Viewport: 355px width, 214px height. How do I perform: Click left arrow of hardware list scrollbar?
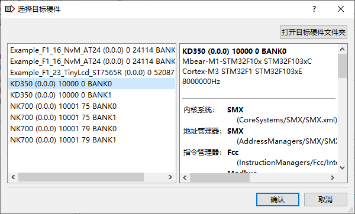click(x=13, y=177)
